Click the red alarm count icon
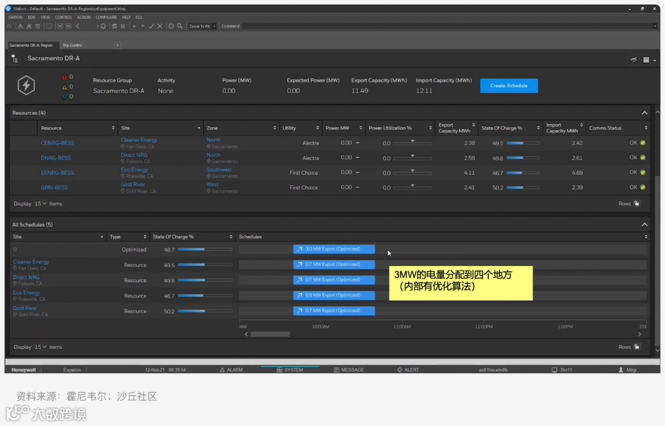Screen dimensions: 665x426 [x=65, y=77]
